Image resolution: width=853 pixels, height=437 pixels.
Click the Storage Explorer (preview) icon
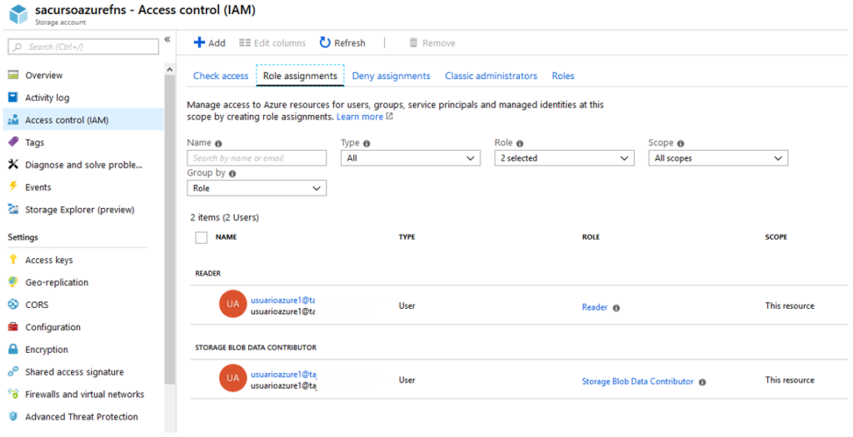[13, 209]
